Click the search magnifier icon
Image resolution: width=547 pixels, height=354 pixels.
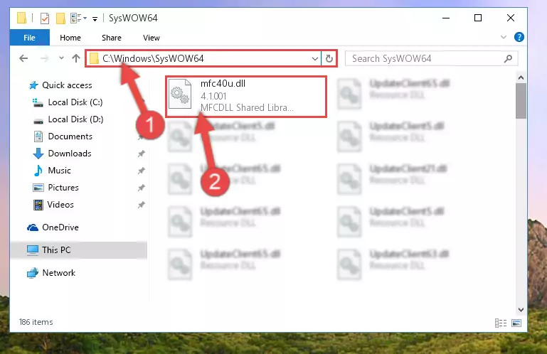[509, 58]
